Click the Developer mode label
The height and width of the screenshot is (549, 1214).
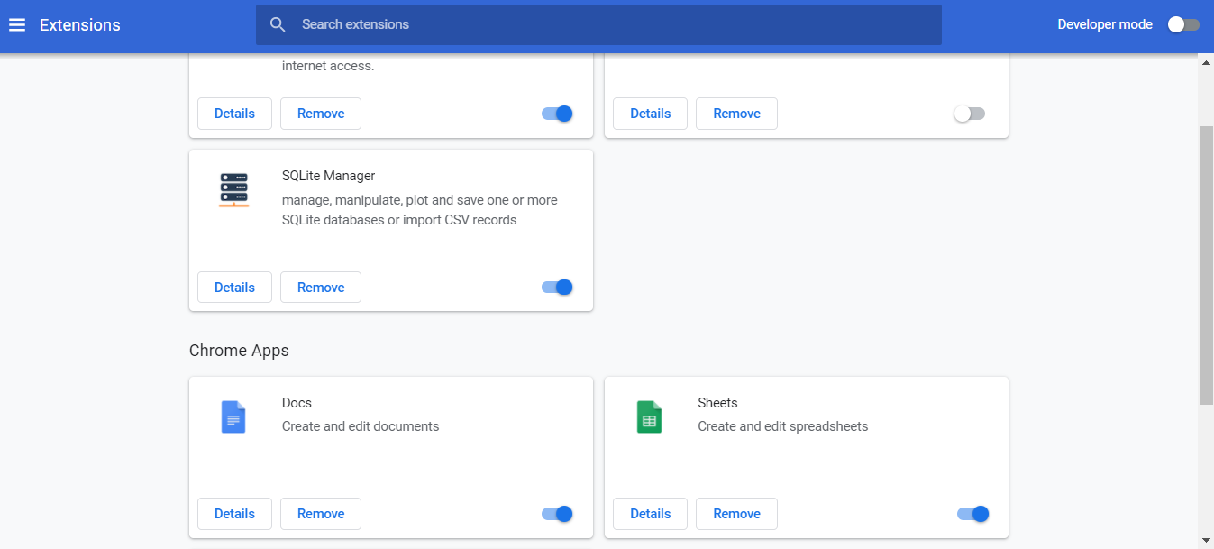coord(1105,24)
